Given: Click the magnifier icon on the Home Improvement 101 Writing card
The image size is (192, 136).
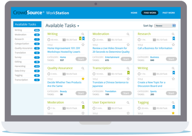Looking at the screenshot, I should pos(83,34).
